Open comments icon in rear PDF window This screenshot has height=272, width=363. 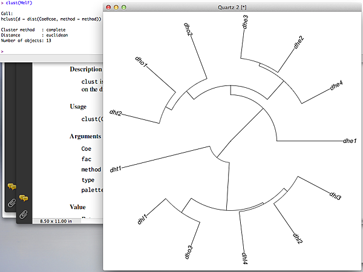click(11, 187)
